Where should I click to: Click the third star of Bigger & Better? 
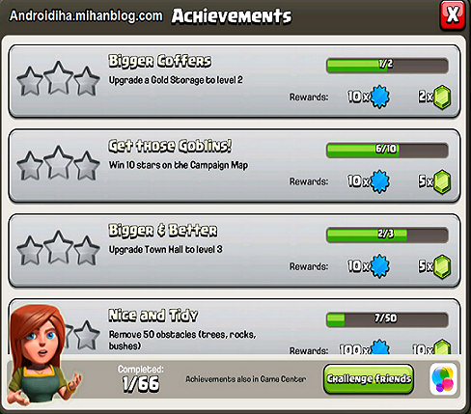click(87, 251)
